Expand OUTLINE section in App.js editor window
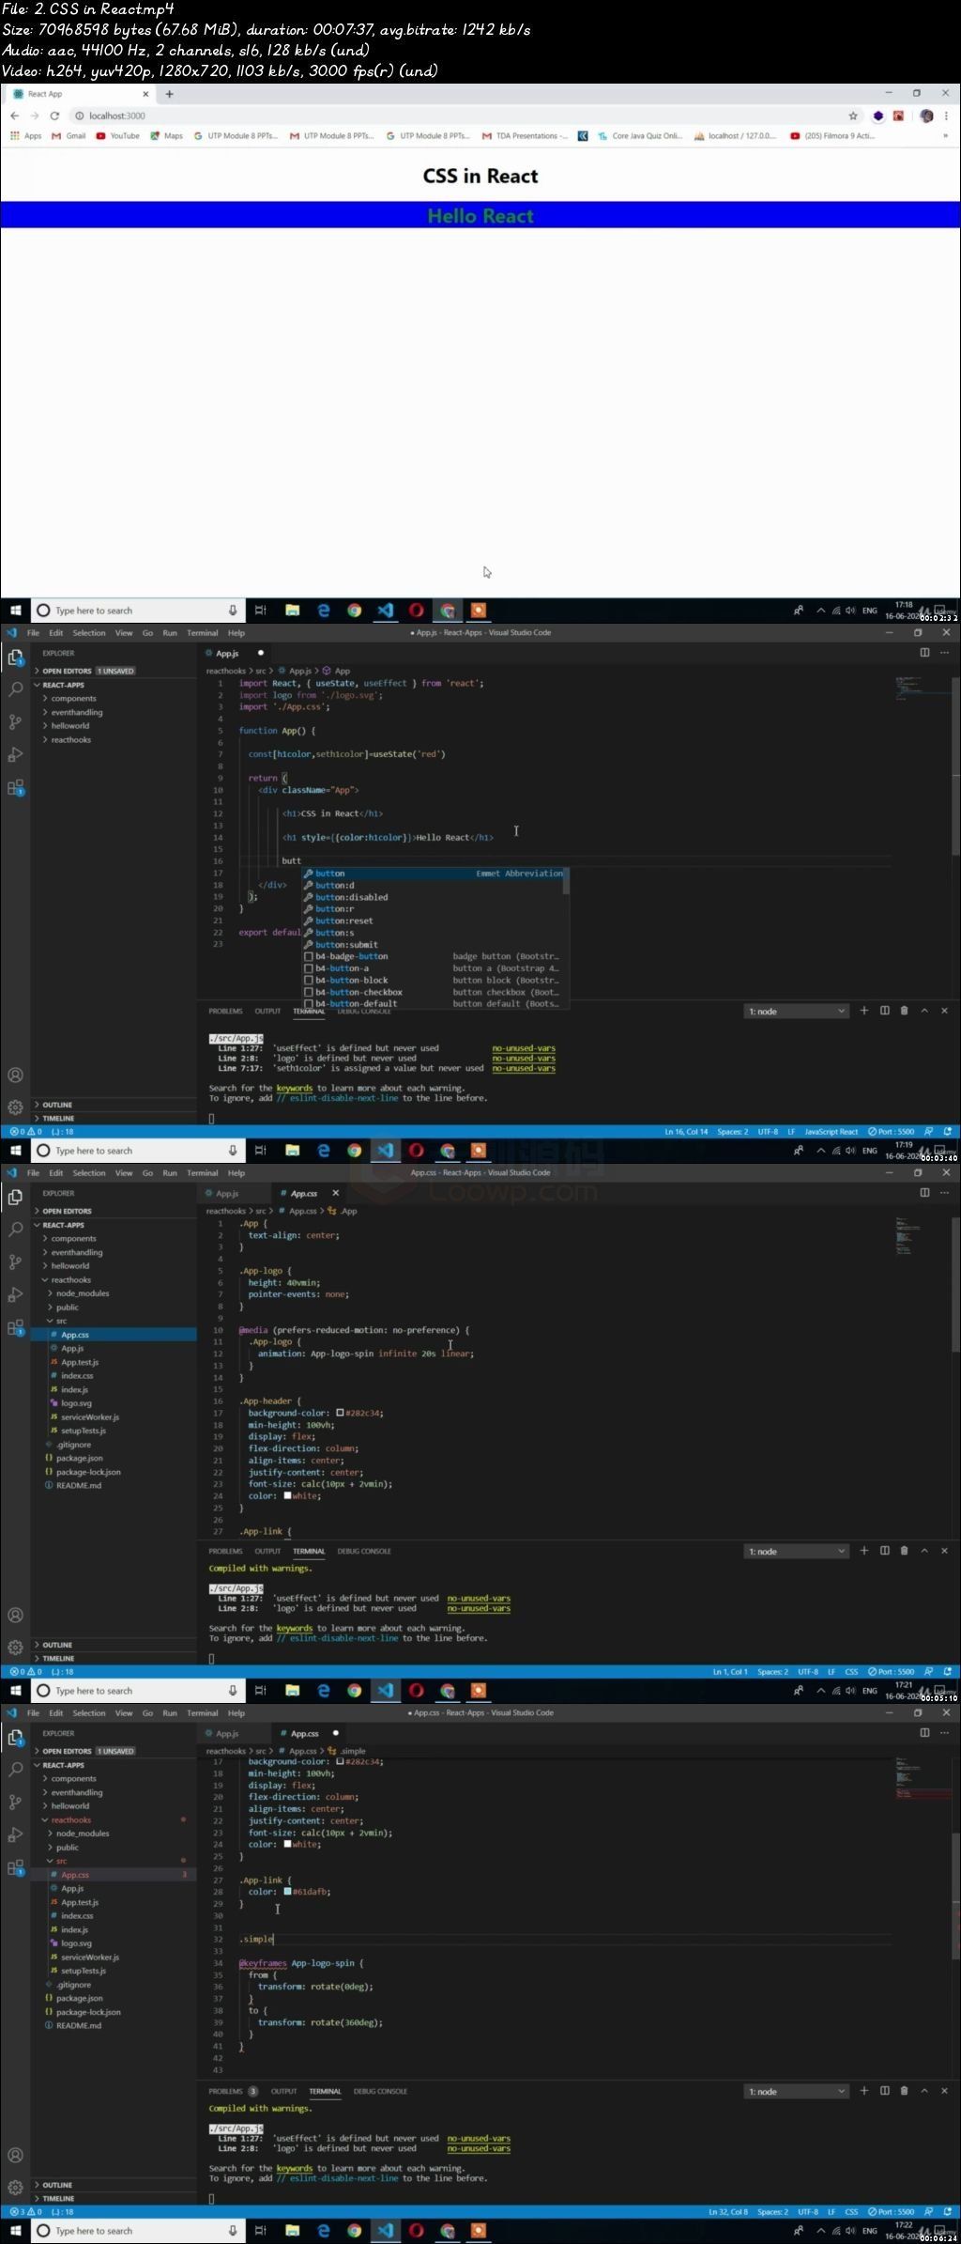The image size is (961, 2244). click(57, 1105)
